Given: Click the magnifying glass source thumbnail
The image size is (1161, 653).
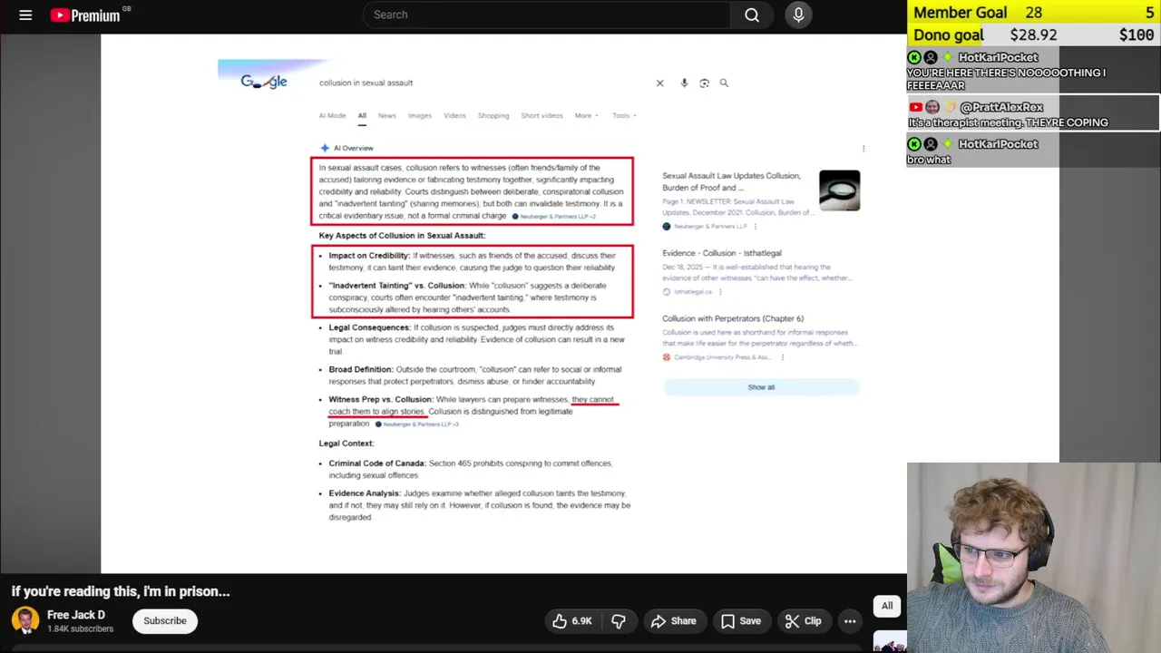Looking at the screenshot, I should [x=839, y=190].
